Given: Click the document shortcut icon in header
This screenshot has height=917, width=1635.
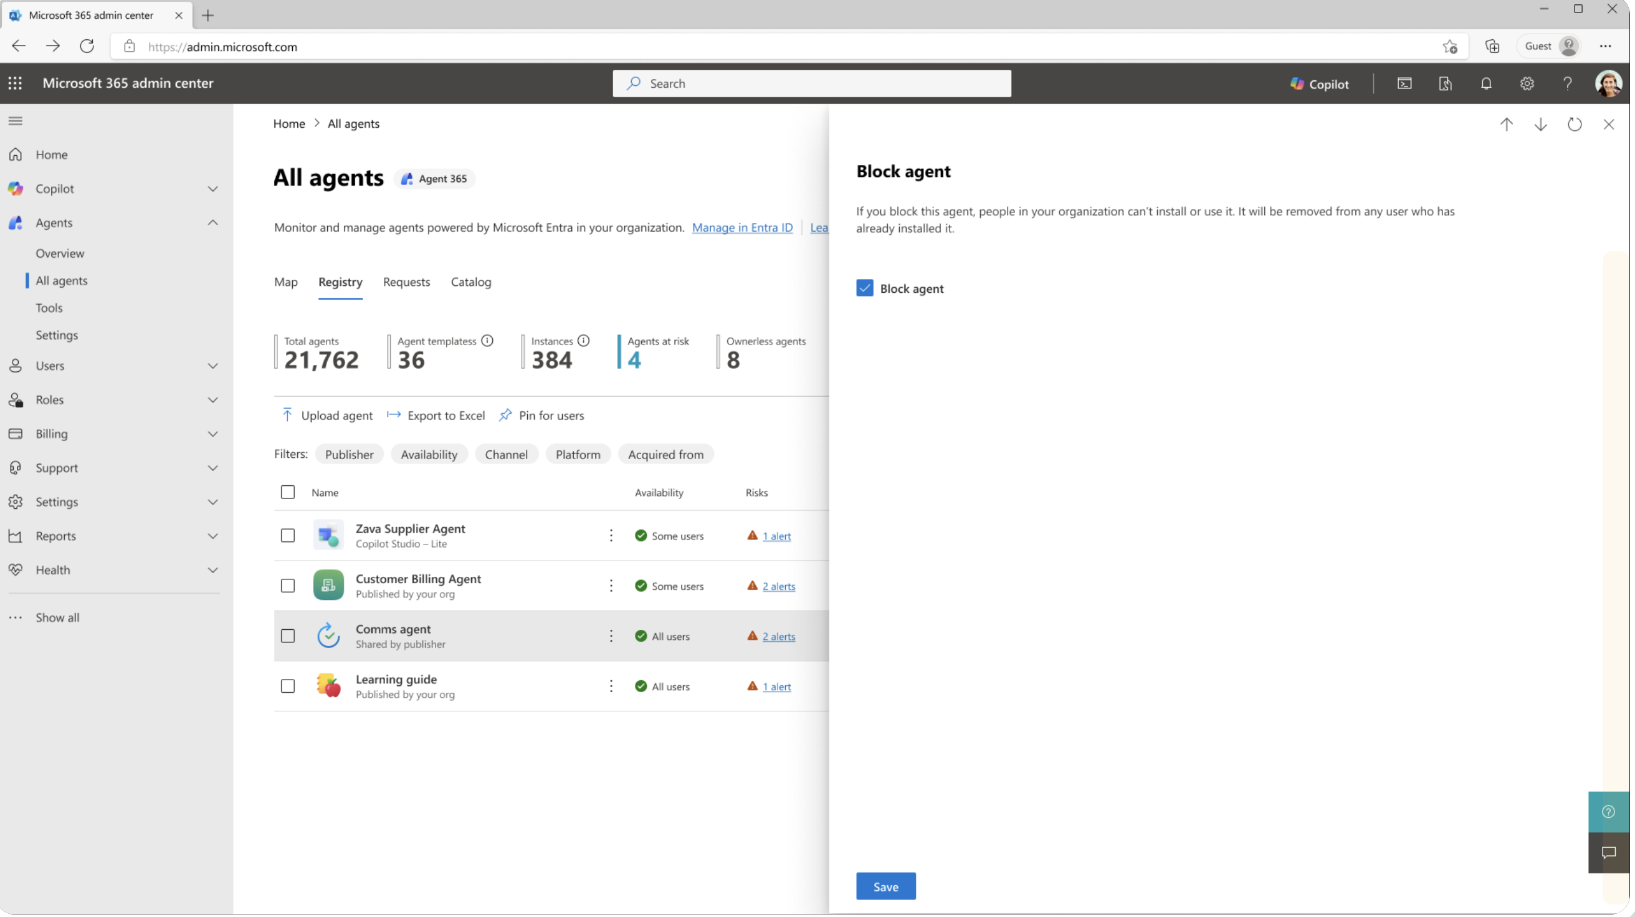Looking at the screenshot, I should pyautogui.click(x=1445, y=83).
